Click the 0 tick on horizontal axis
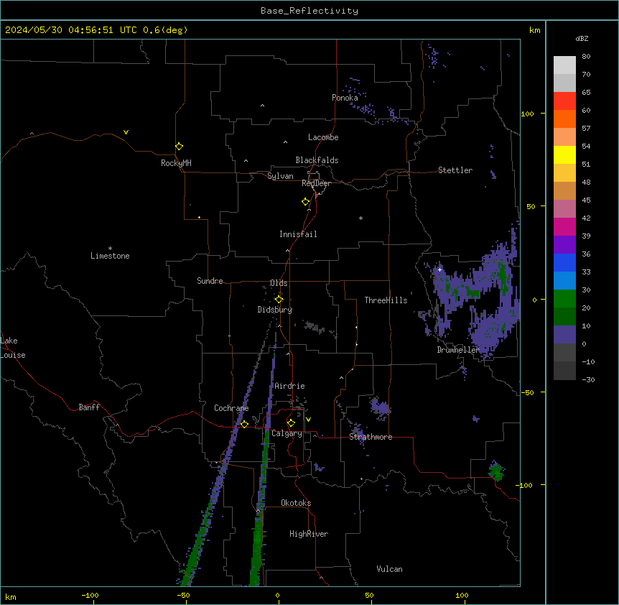619x605 pixels. [x=277, y=595]
